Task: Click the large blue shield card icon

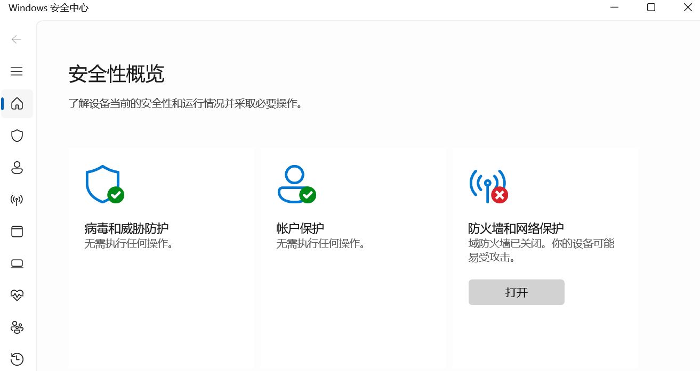Action: (x=104, y=184)
